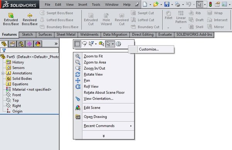
Task: Open the DisplayManager tab
Action: click(38, 44)
